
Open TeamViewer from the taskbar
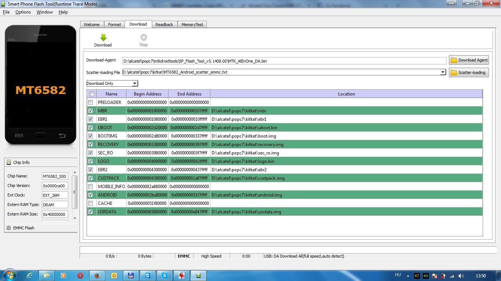(x=148, y=276)
